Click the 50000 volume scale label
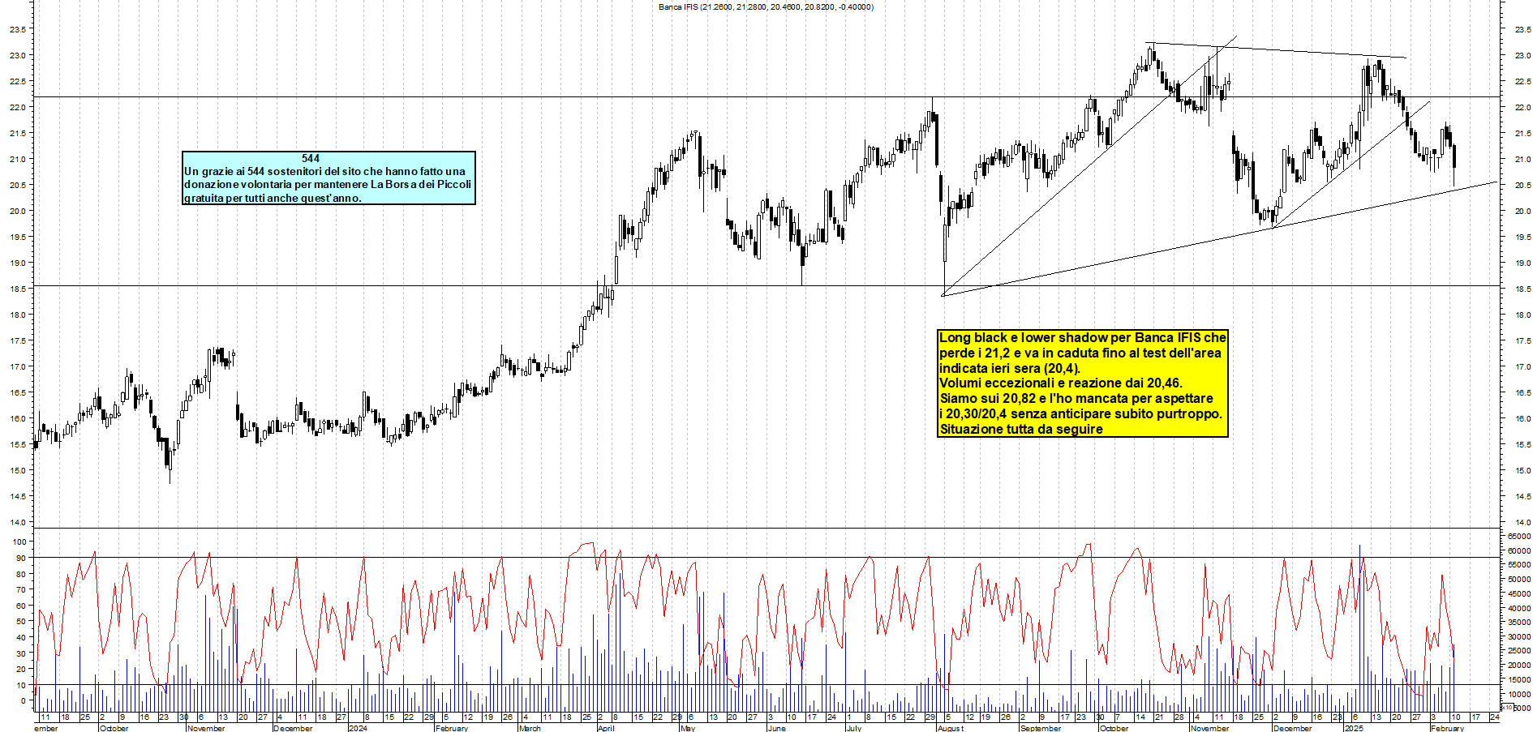 pyautogui.click(x=1519, y=579)
